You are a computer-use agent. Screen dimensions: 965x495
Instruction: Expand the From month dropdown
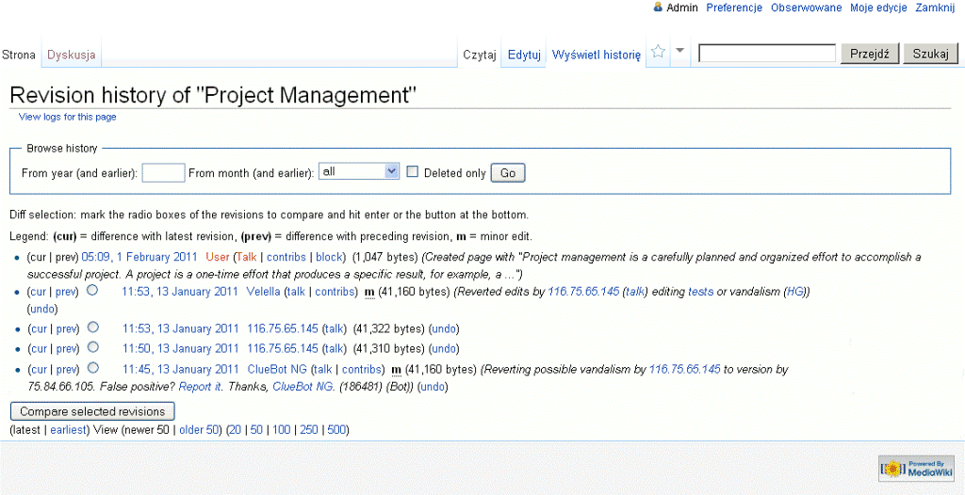(x=360, y=172)
